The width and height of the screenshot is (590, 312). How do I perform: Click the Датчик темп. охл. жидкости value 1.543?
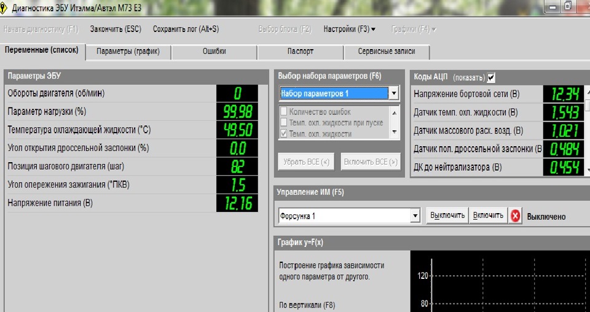(x=564, y=112)
